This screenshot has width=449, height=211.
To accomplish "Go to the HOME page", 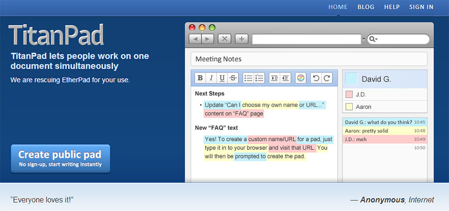I will (338, 7).
